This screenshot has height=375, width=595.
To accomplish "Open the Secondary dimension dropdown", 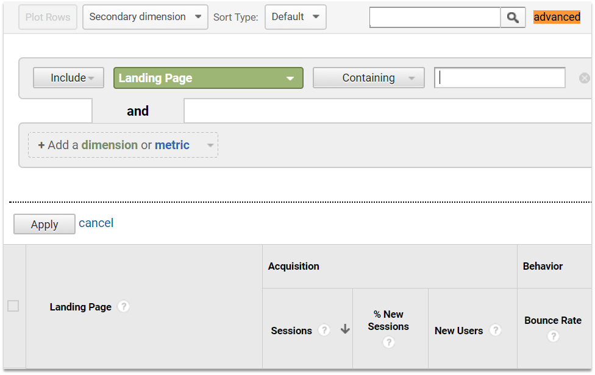I will [x=145, y=17].
